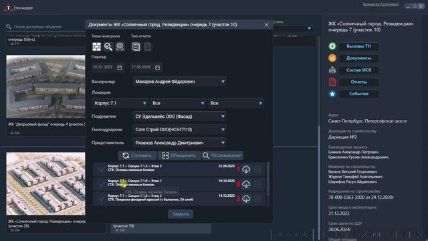Click the documents list scrollbar in dialog
Viewport: 428px width, 241px height.
pyautogui.click(x=268, y=179)
